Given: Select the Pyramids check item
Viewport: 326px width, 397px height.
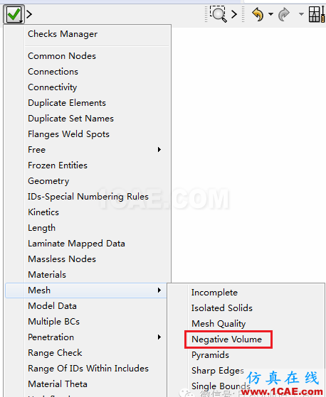Looking at the screenshot, I should point(210,355).
